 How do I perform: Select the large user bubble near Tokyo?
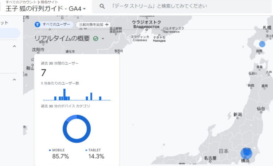tap(246, 153)
